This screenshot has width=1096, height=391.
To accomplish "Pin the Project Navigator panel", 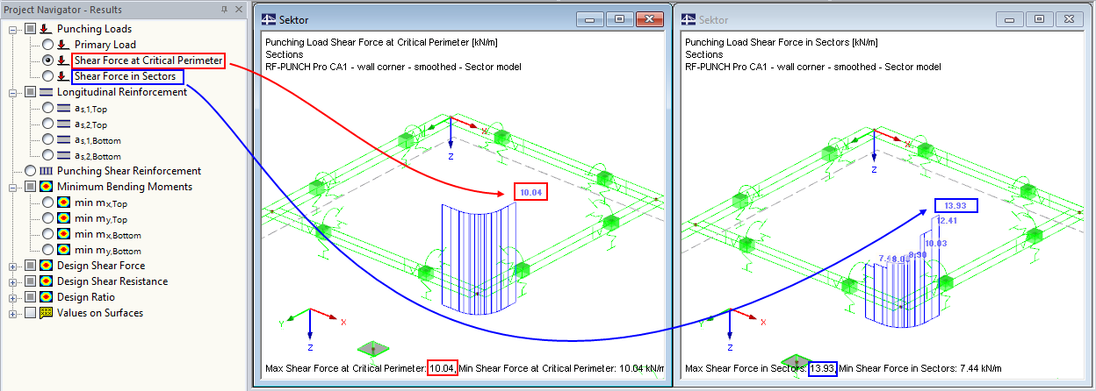I will click(x=224, y=9).
